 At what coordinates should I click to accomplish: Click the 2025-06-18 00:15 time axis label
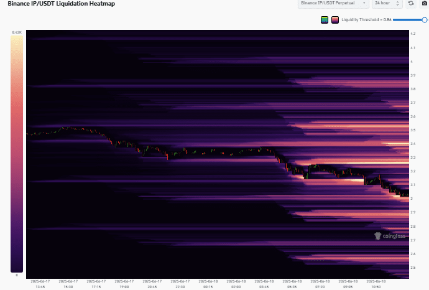(208, 284)
